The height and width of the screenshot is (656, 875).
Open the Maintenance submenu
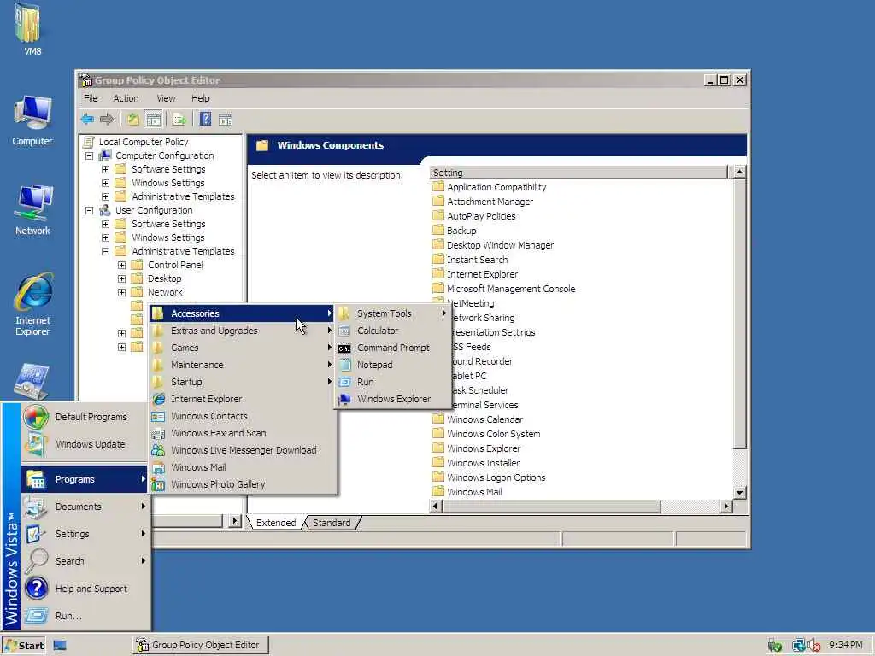(243, 365)
